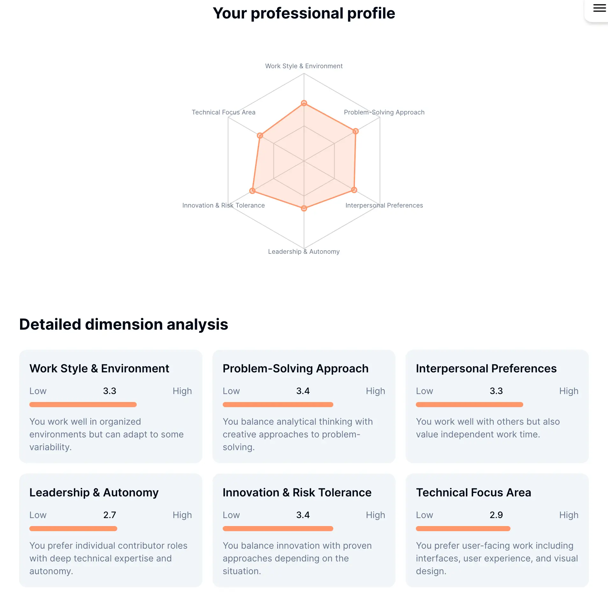This screenshot has height=593, width=608.
Task: Open the Interpersonal Preferences card heading
Action: [486, 369]
